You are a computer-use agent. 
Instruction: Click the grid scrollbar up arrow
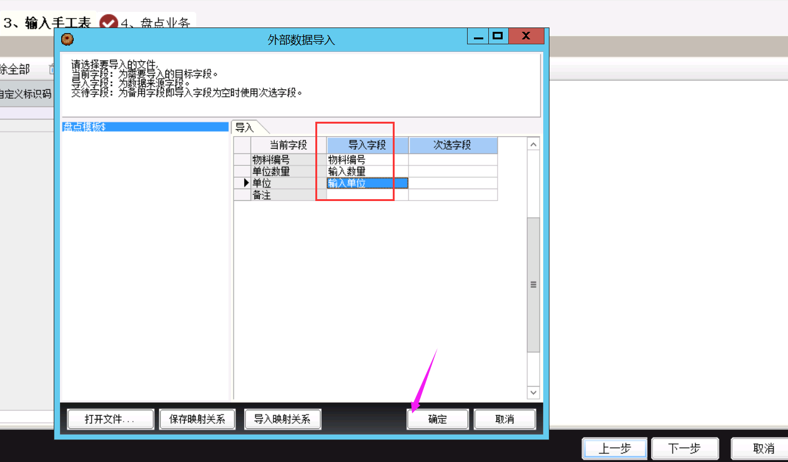(x=533, y=144)
